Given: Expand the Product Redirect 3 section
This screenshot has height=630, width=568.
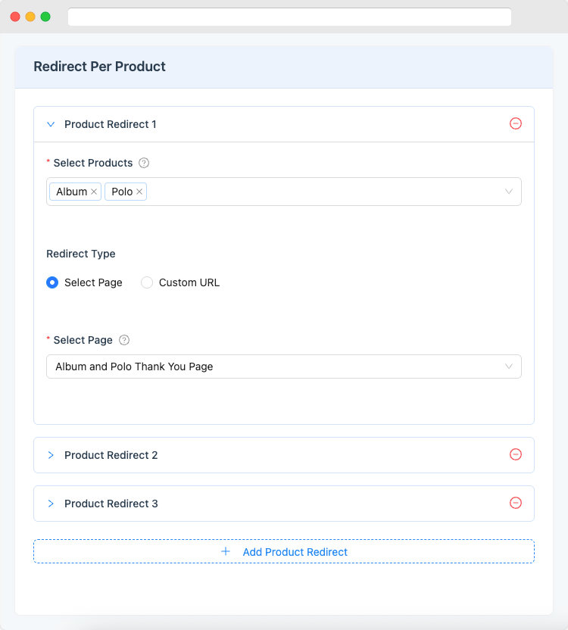Looking at the screenshot, I should (x=50, y=503).
